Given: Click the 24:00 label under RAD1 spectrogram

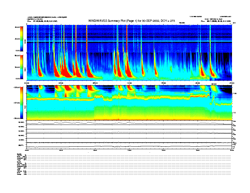Looking at the screenshot, I should [232, 83].
